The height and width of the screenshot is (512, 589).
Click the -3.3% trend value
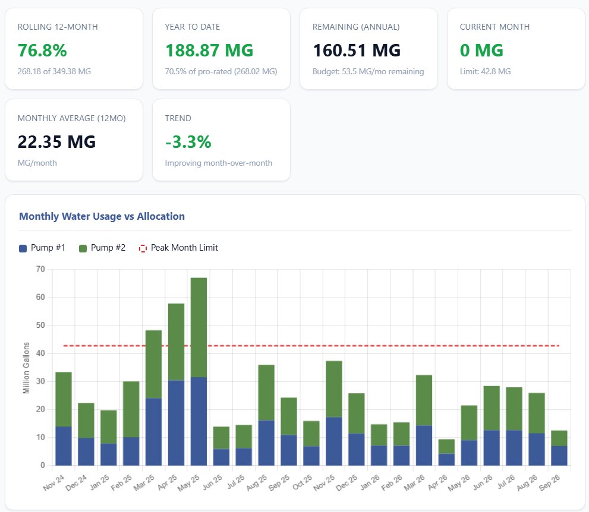pos(188,142)
